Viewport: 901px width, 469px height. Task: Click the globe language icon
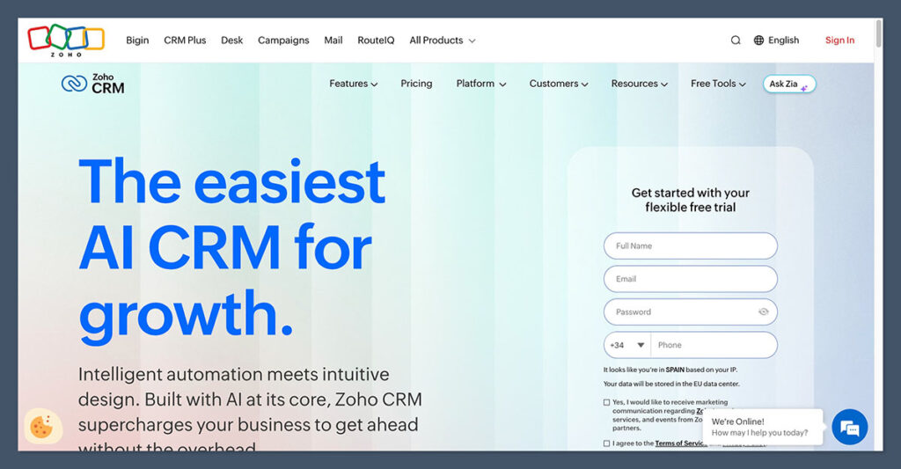[758, 40]
